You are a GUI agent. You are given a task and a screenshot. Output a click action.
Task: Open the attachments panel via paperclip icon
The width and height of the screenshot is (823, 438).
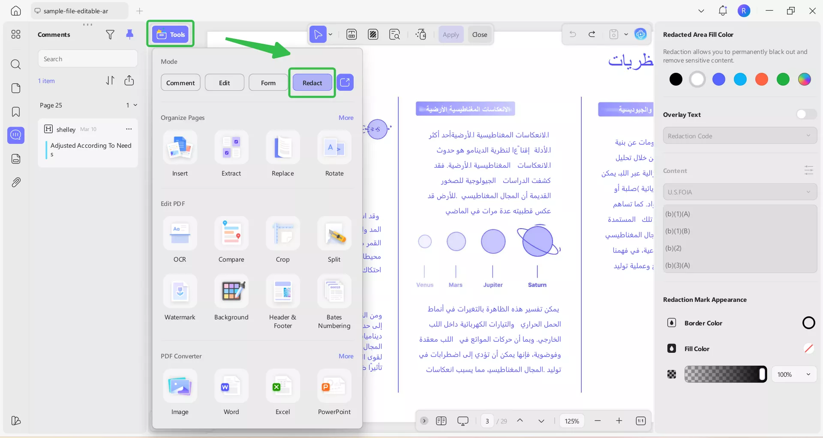tap(16, 182)
